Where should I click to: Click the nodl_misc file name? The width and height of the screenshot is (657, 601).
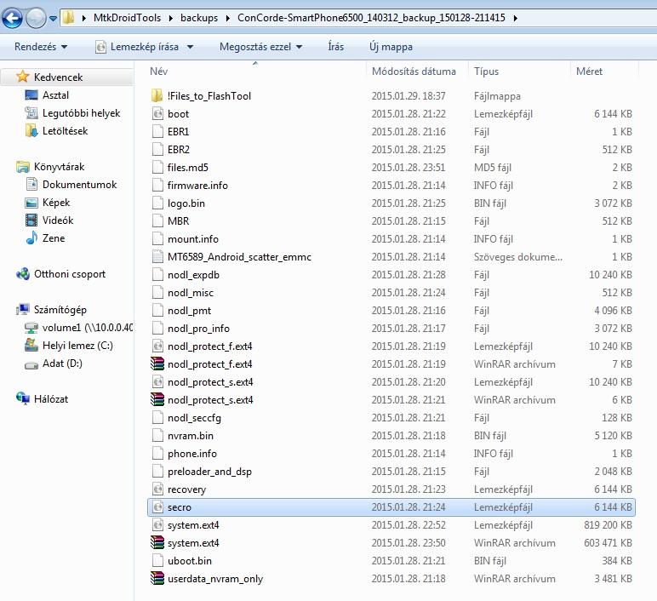(191, 293)
